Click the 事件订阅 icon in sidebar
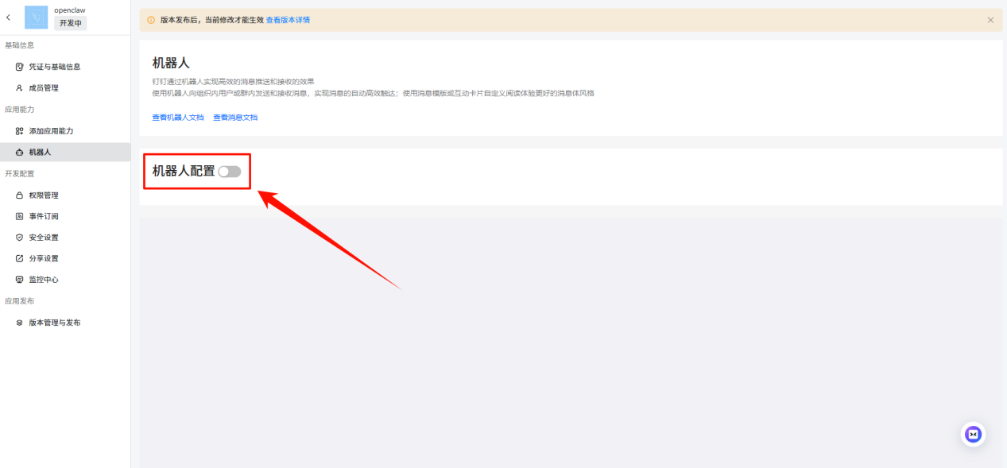Screen dimensions: 1007x468 pyautogui.click(x=20, y=216)
